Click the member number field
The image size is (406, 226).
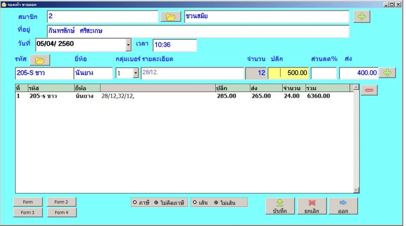[x=103, y=17]
